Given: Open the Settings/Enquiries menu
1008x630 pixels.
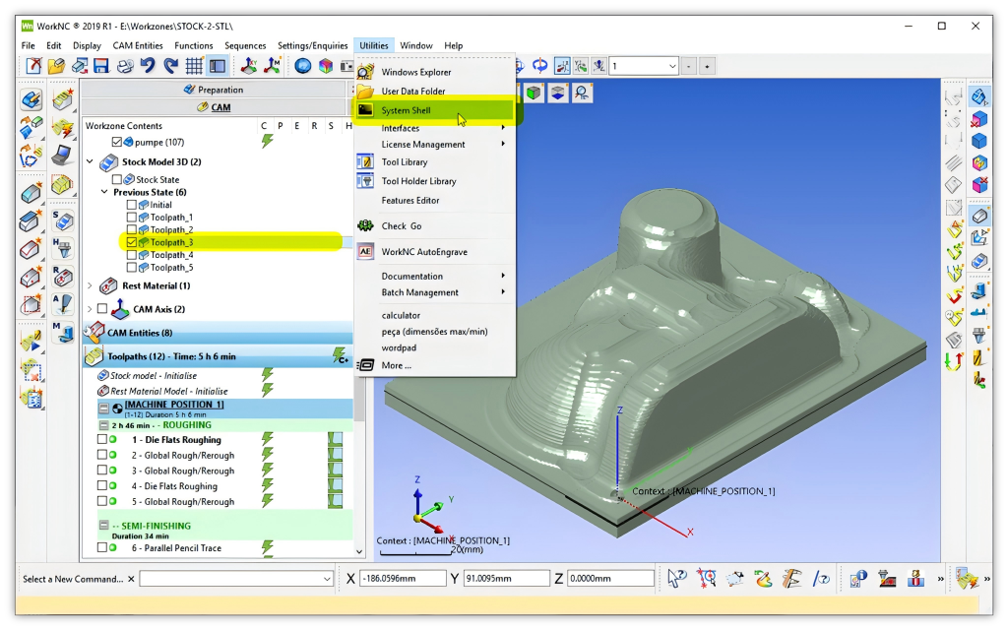Looking at the screenshot, I should coord(312,45).
